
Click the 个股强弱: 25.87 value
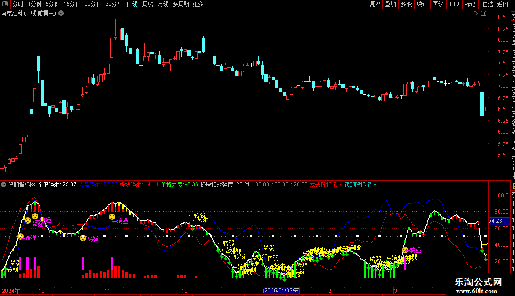click(x=57, y=184)
